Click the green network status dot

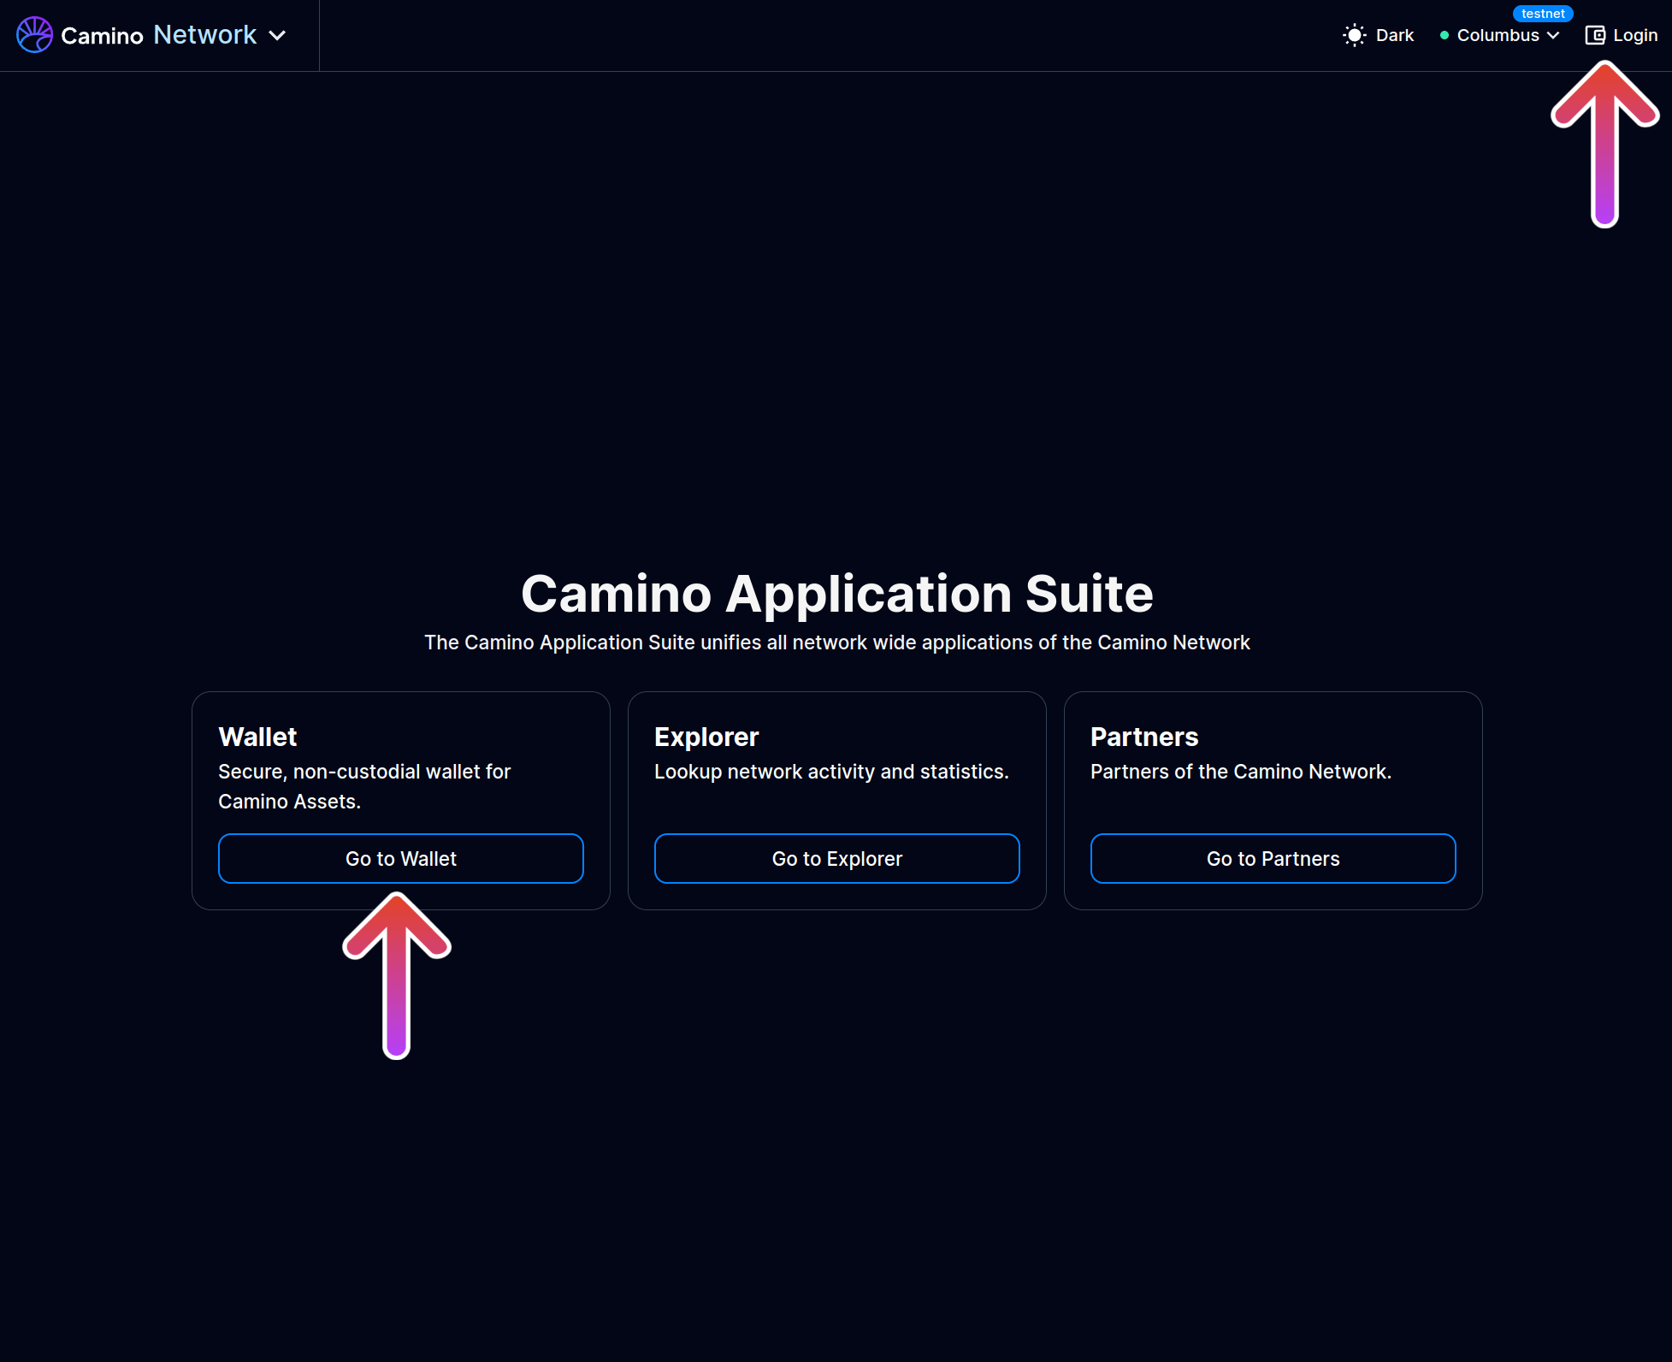1445,35
